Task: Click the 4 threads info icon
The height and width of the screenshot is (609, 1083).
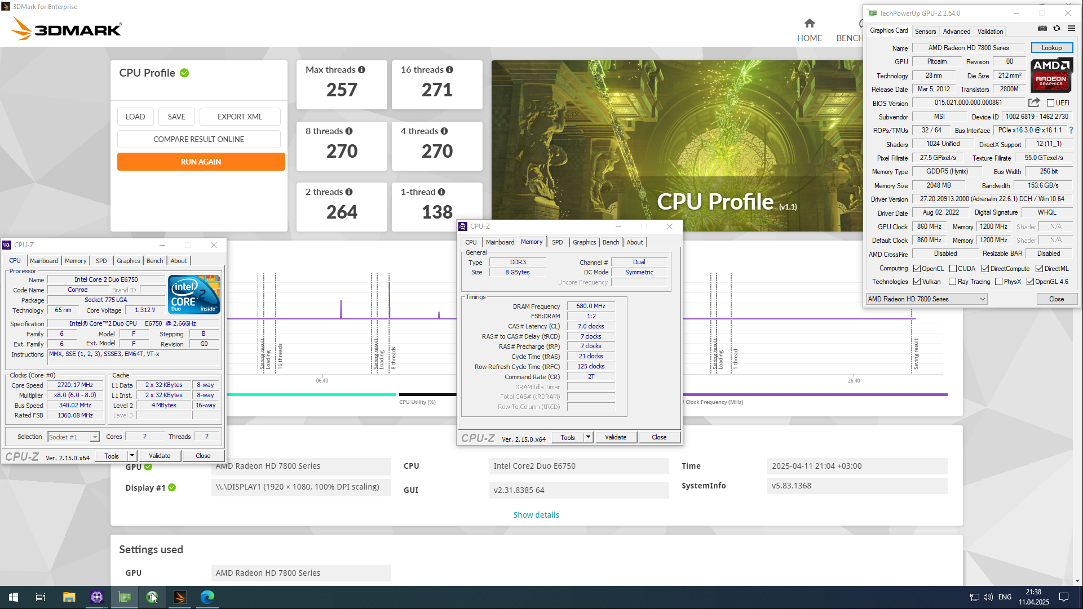Action: coord(444,131)
